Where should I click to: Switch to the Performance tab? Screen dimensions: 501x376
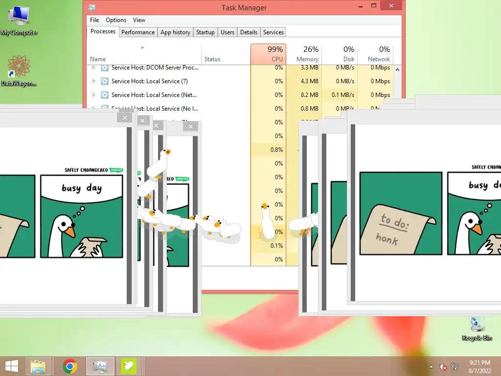pos(137,32)
